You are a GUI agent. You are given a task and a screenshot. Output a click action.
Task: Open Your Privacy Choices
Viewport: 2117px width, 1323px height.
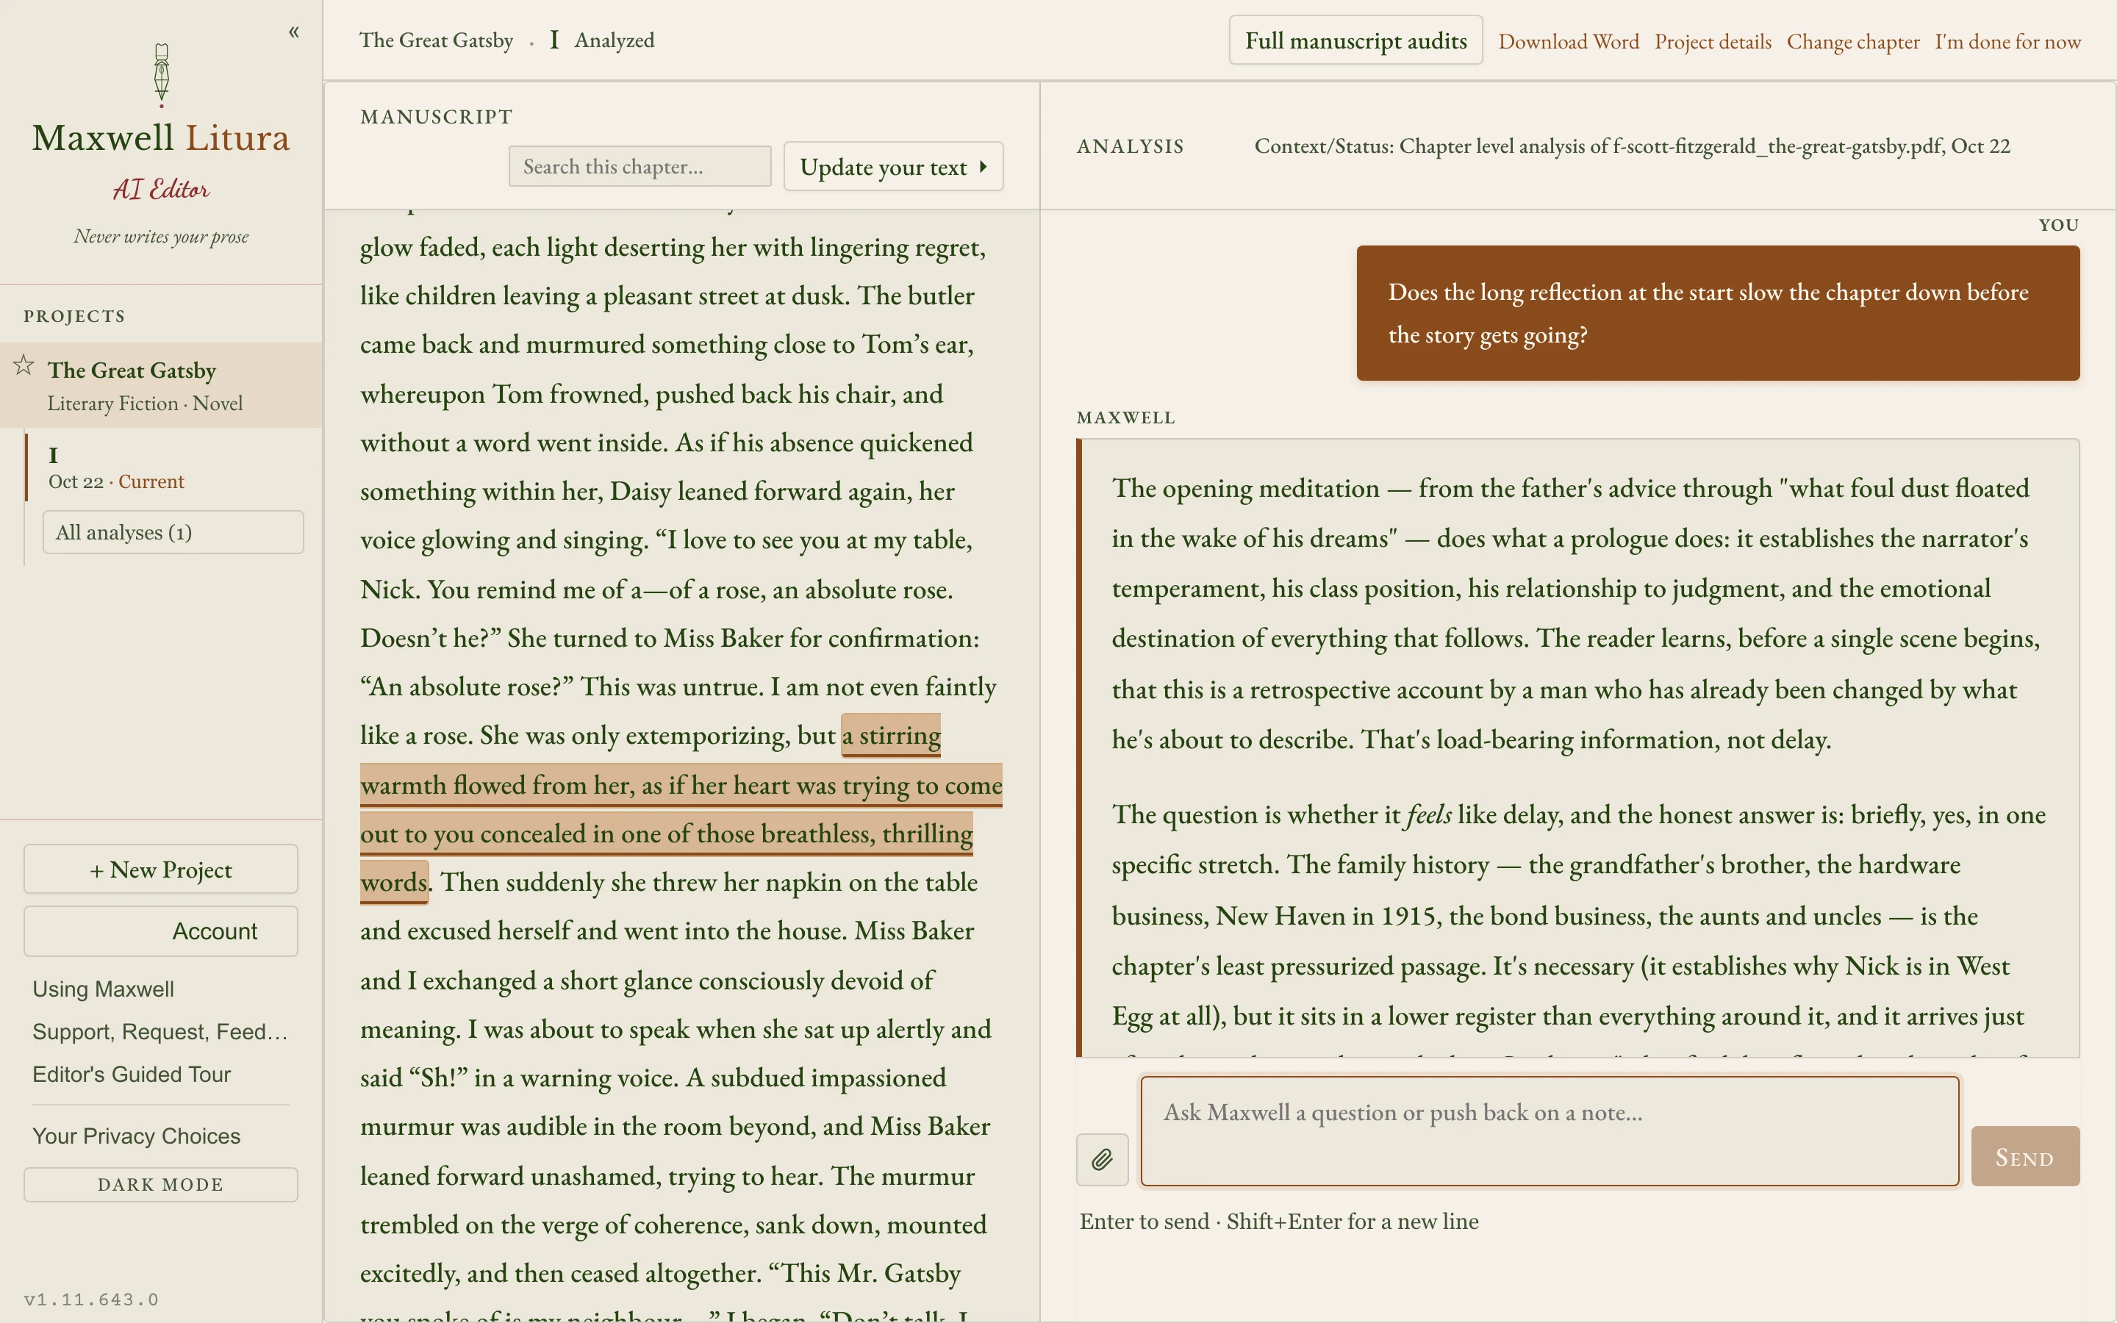point(137,1136)
